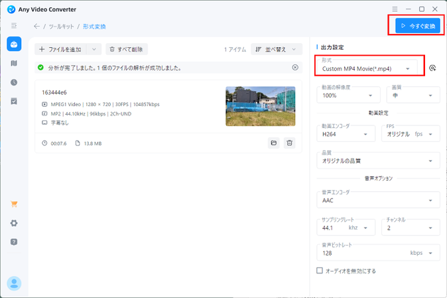Click the video thumbnail preview

[260, 106]
